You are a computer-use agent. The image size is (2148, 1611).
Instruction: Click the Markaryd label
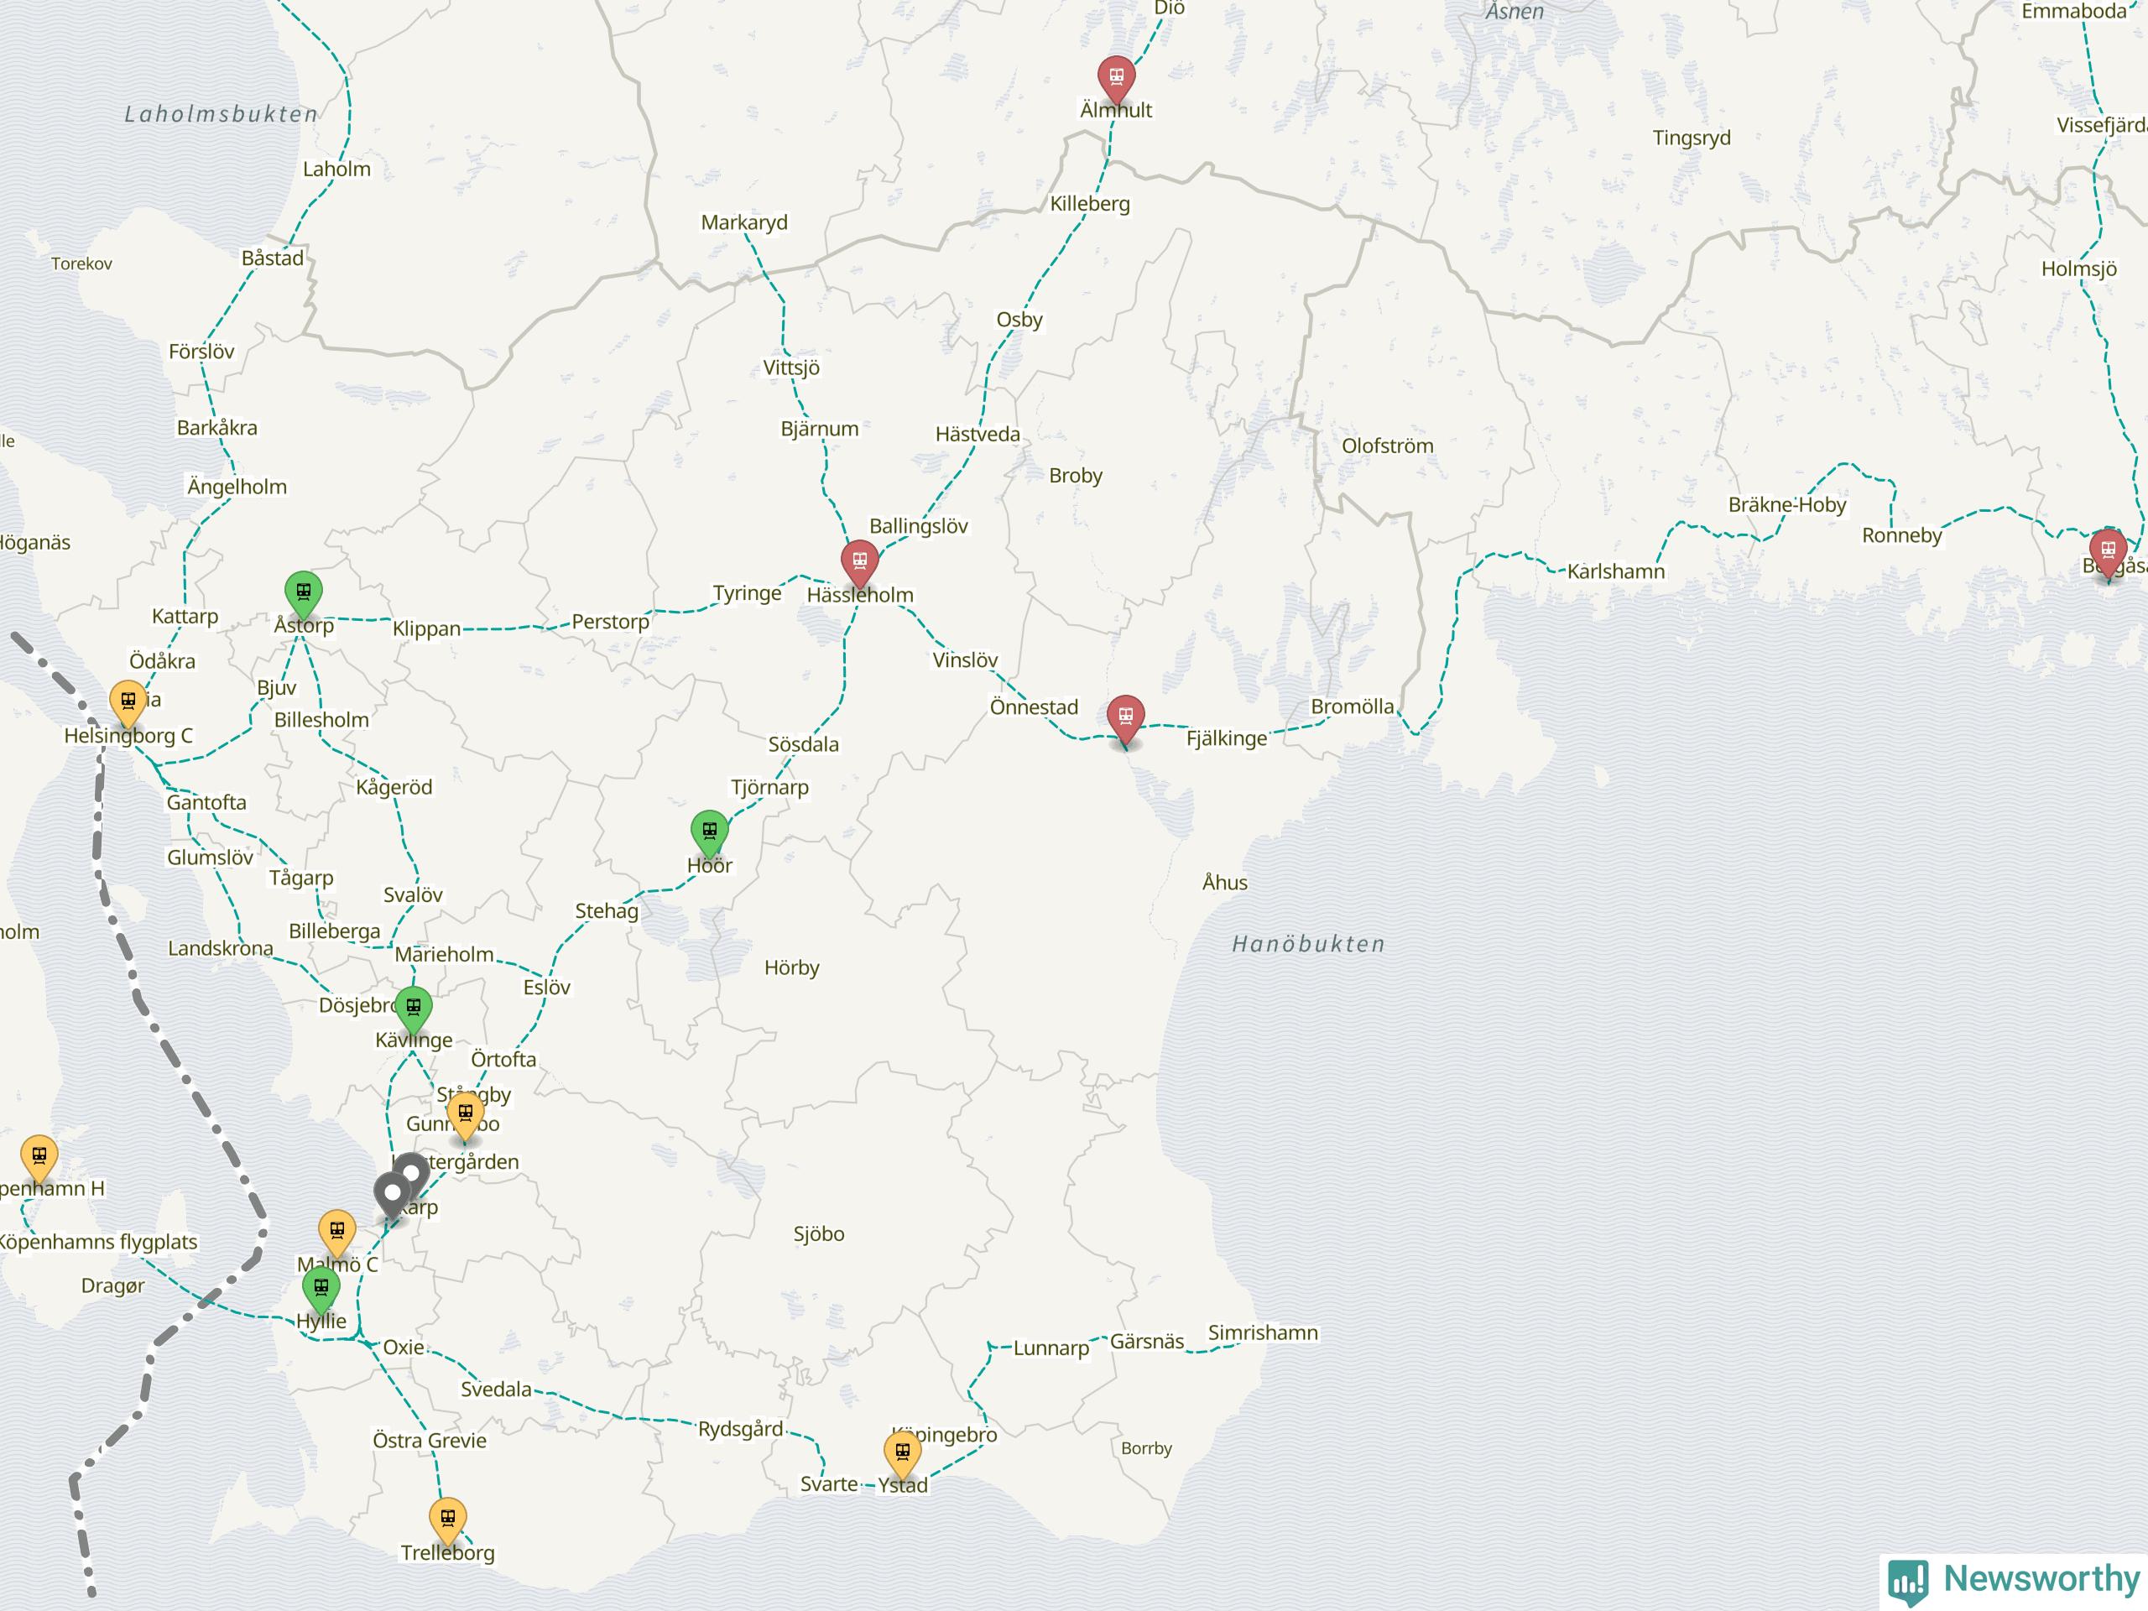click(744, 222)
